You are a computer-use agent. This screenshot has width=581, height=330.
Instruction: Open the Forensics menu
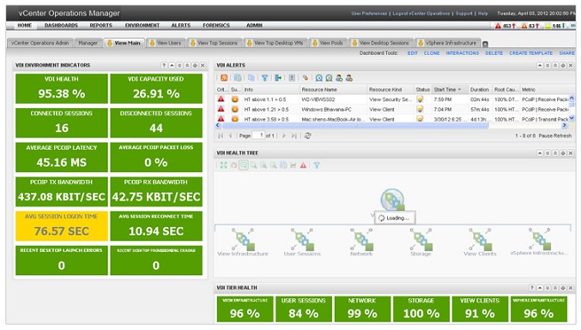(x=216, y=25)
